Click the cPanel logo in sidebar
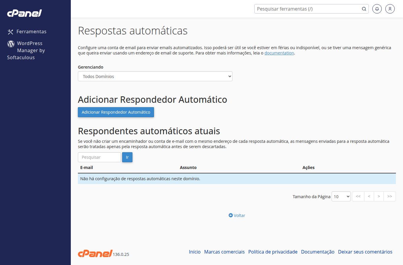403x265 pixels. [x=24, y=13]
